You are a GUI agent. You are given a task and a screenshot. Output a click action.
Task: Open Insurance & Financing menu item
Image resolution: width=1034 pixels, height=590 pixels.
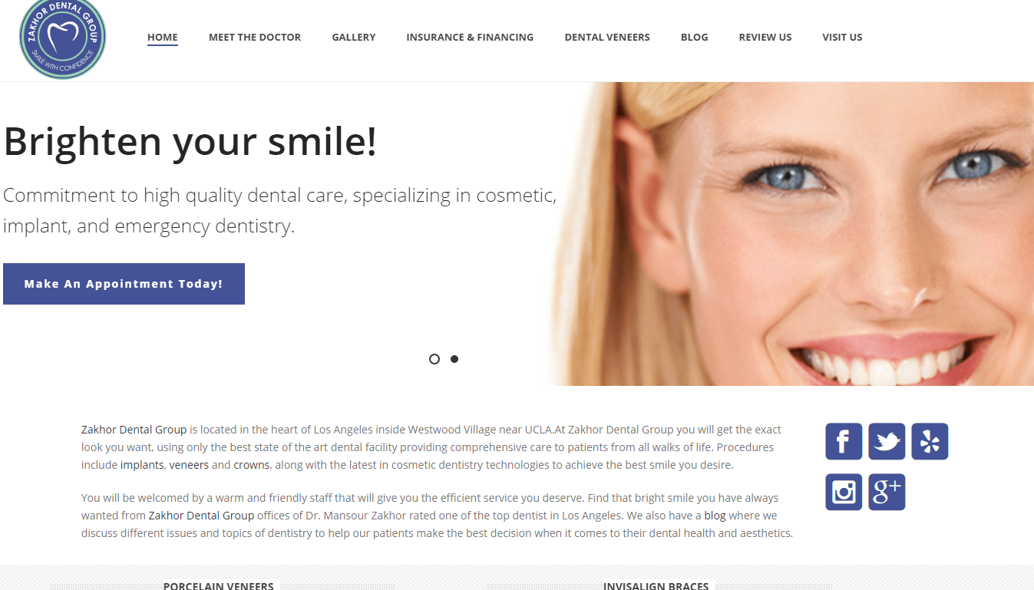coord(470,37)
